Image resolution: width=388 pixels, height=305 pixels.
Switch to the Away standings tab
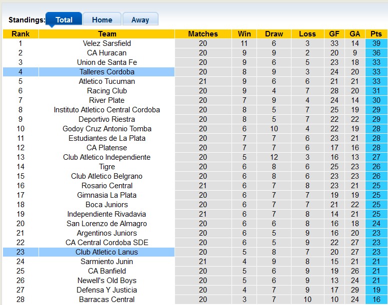(x=140, y=20)
